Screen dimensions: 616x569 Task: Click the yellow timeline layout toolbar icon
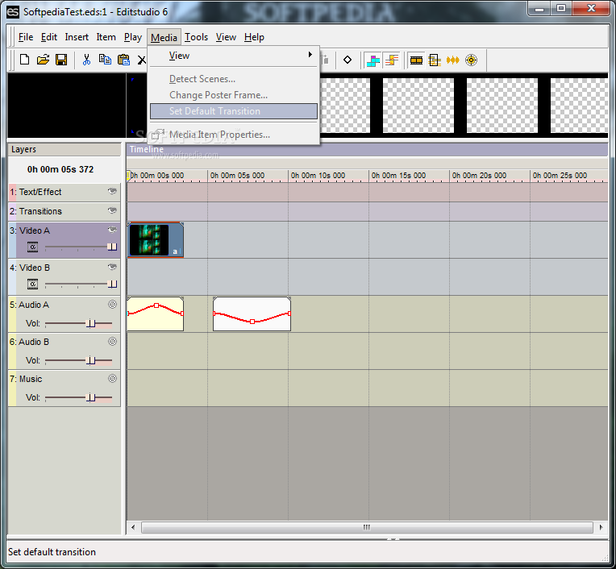click(x=435, y=60)
